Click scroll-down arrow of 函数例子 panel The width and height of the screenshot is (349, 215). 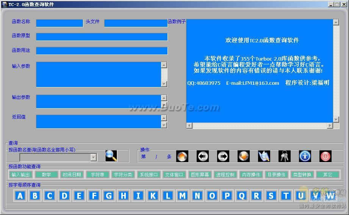tap(336, 119)
